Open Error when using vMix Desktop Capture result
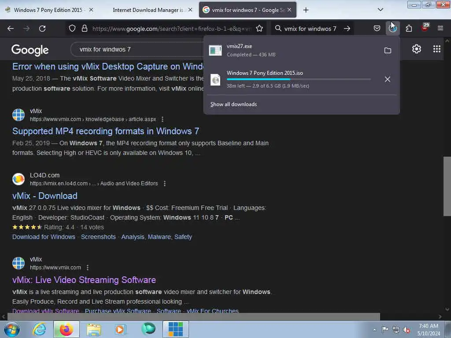The image size is (451, 338). tap(108, 66)
